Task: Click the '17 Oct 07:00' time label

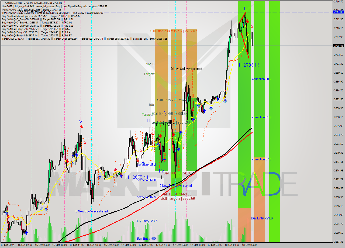Action: tap(146, 245)
